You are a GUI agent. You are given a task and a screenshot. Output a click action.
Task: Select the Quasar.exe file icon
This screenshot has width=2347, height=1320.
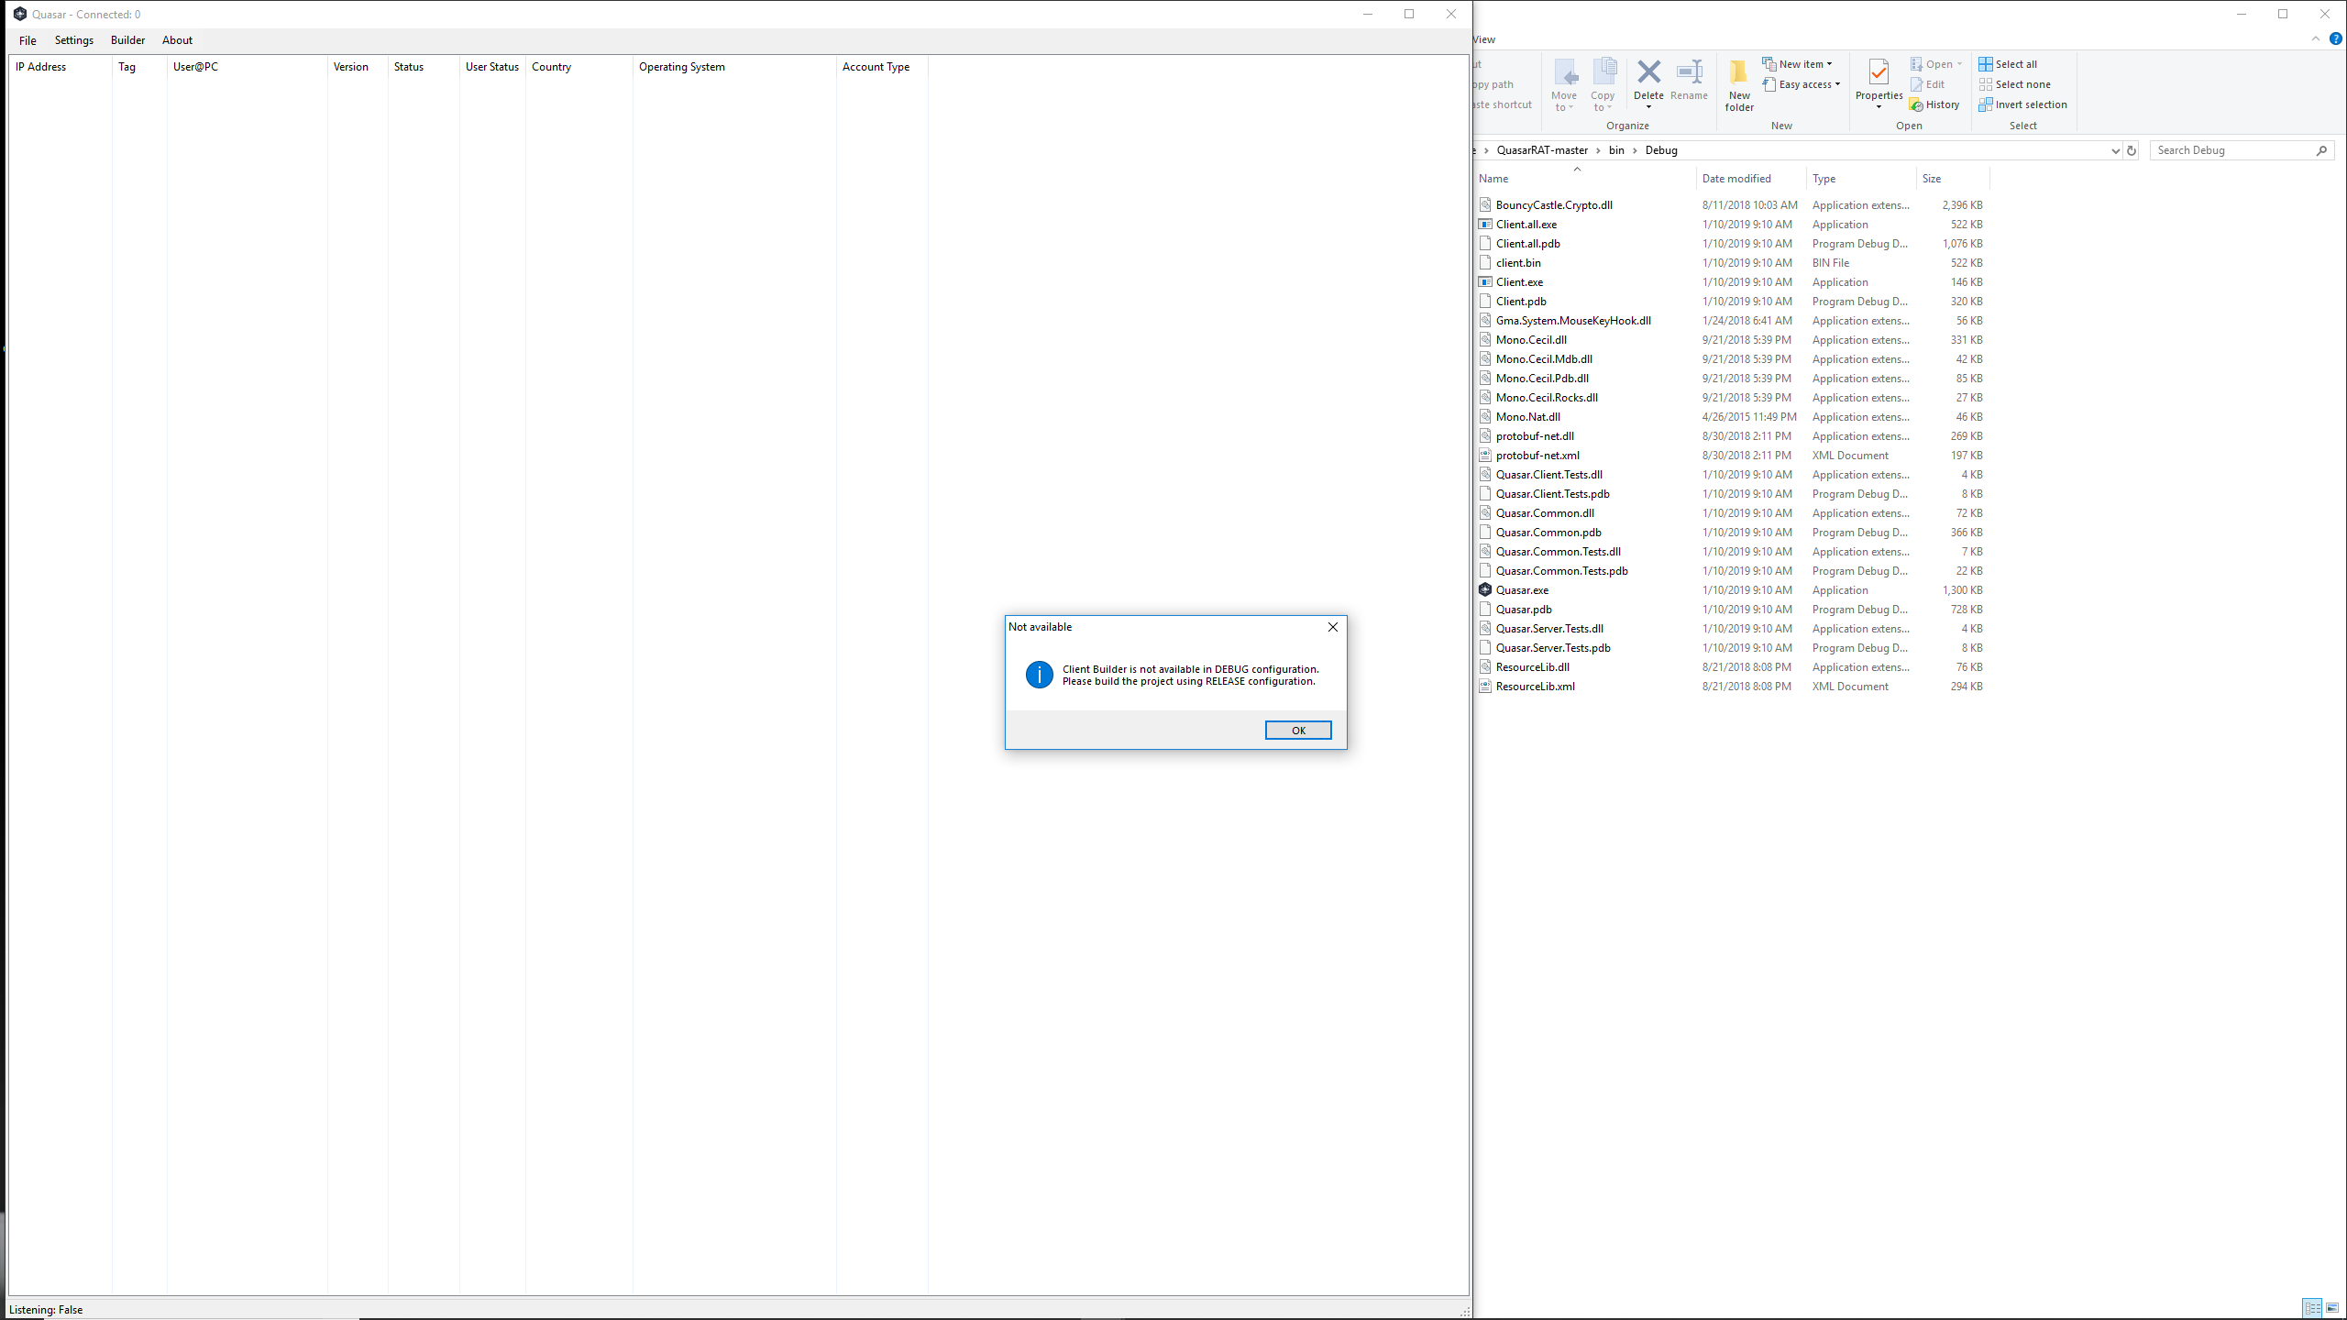click(1485, 590)
